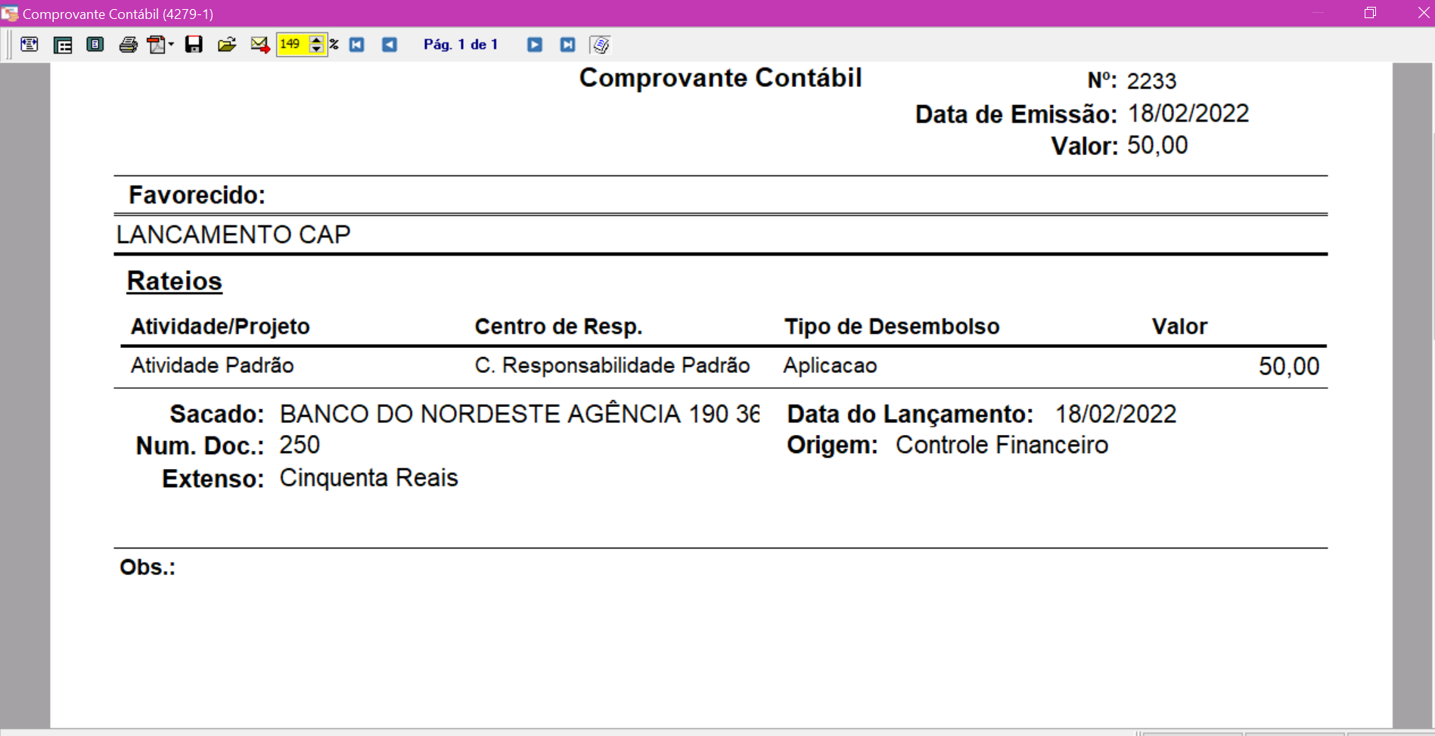
Task: Click the outline list view icon
Action: pyautogui.click(x=63, y=45)
